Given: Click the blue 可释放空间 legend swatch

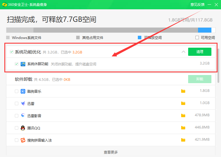Looking at the screenshot, I should pyautogui.click(x=140, y=38).
